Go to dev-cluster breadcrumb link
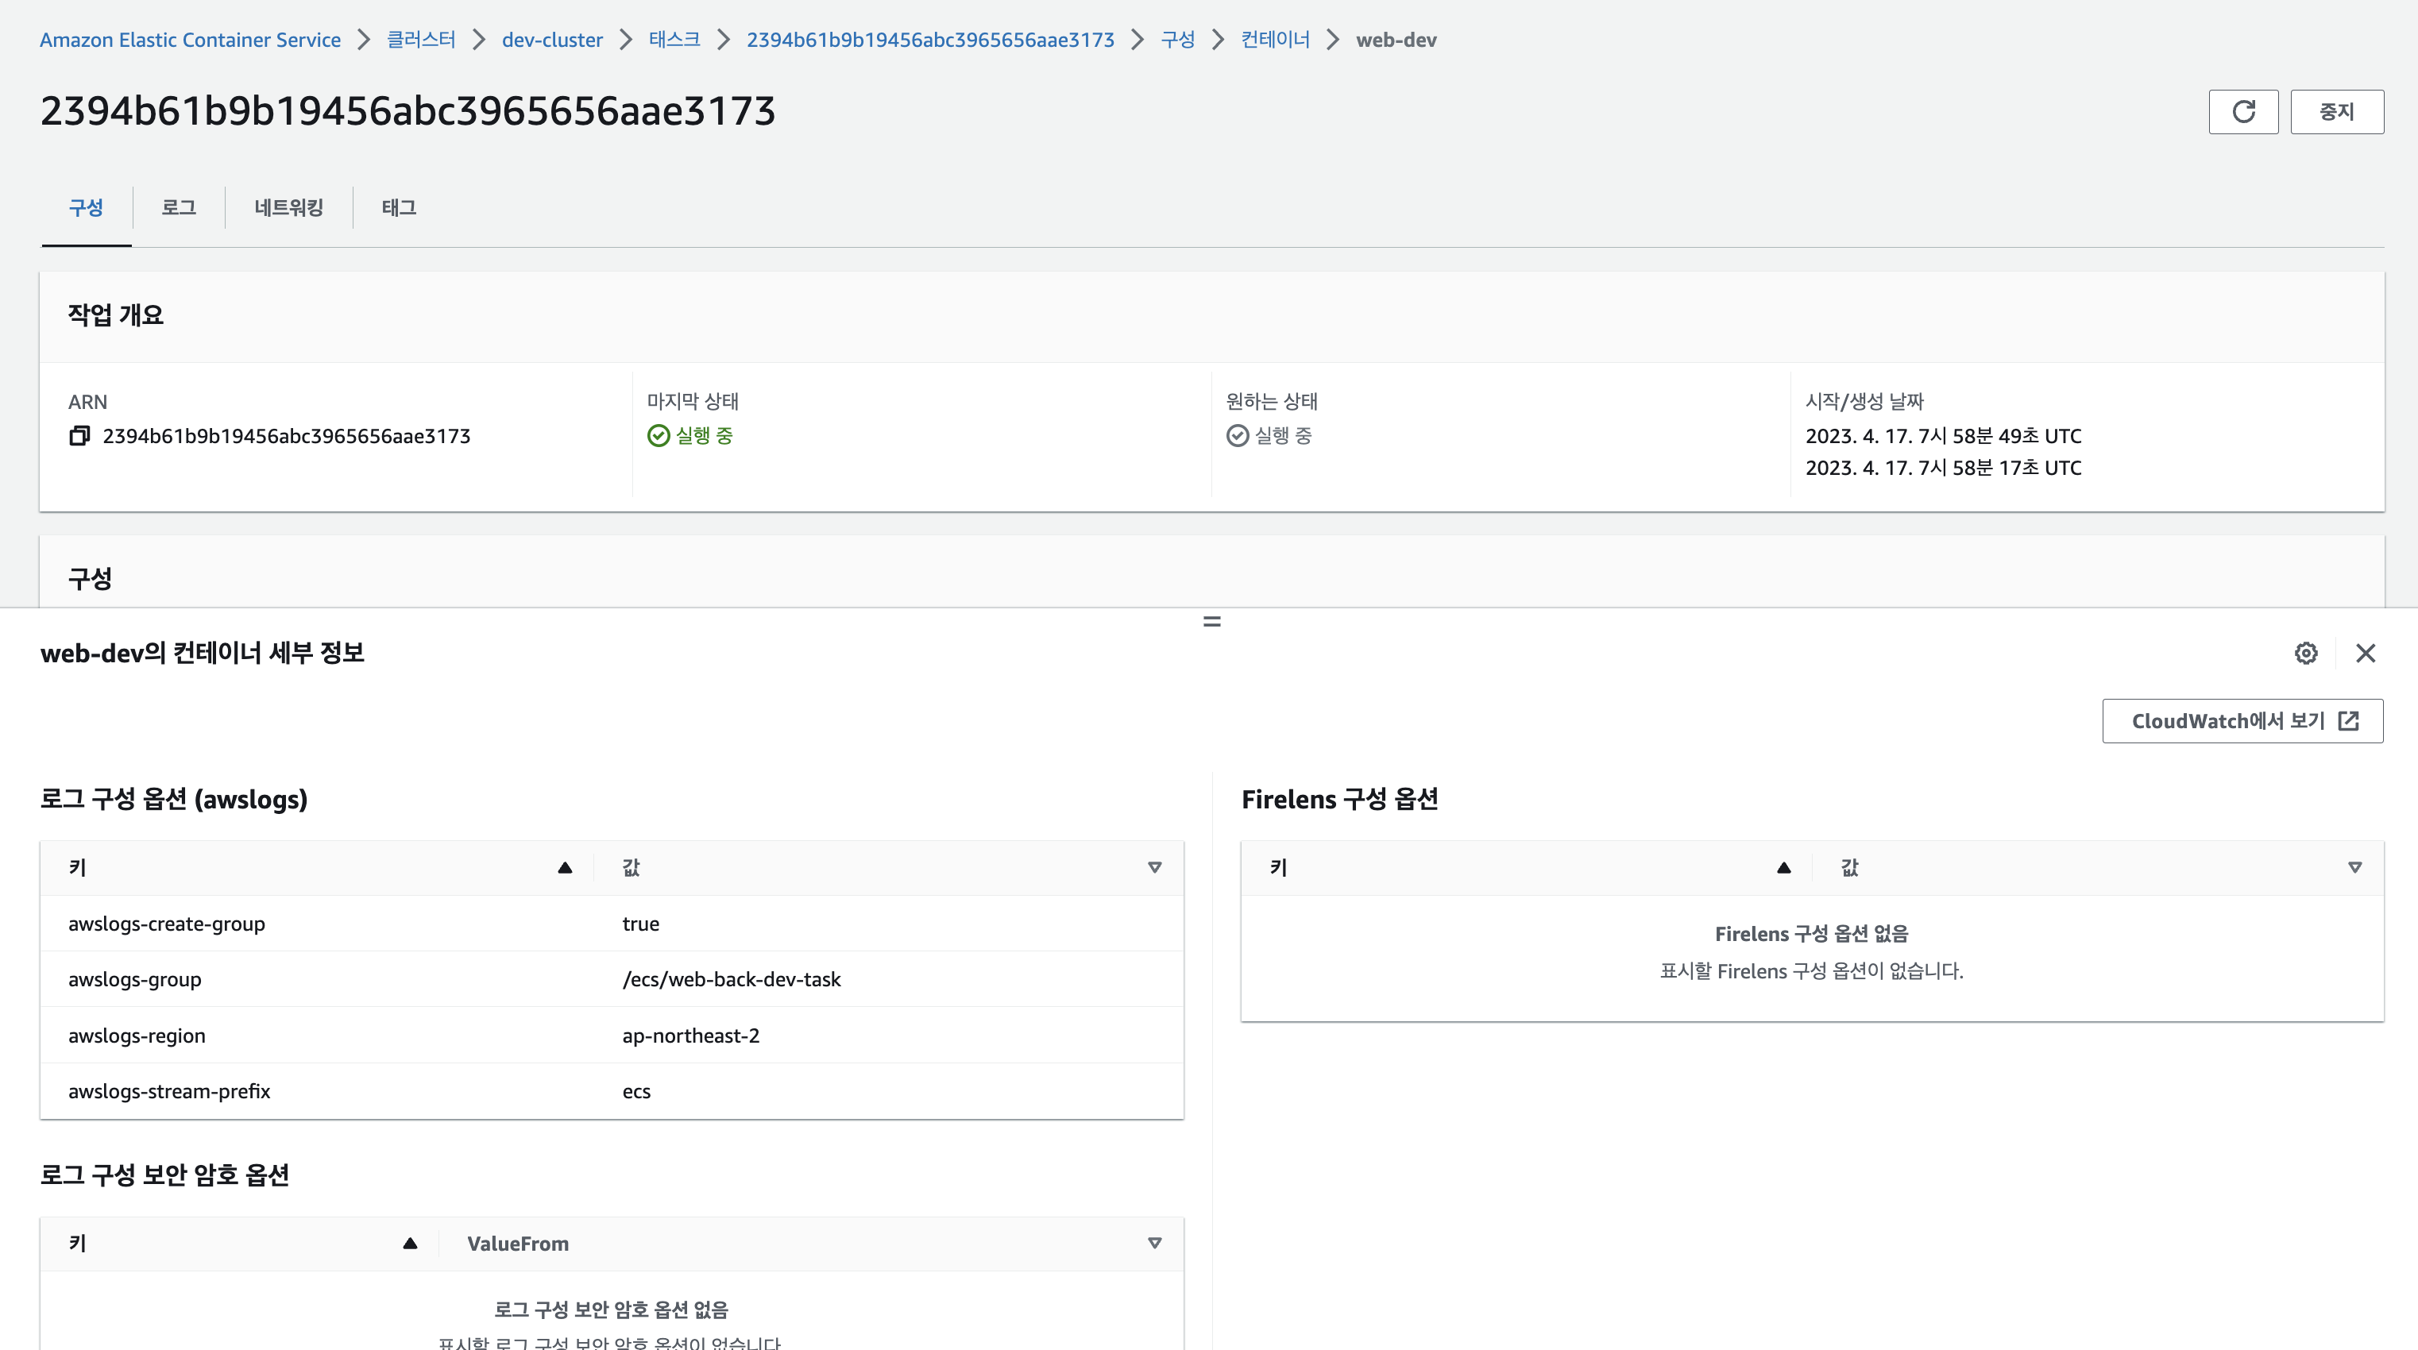Image resolution: width=2418 pixels, height=1350 pixels. [552, 40]
